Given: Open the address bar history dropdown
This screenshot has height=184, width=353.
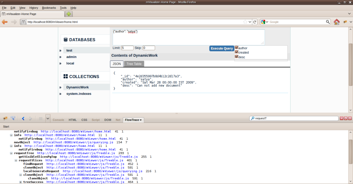Looking at the screenshot, I should coord(250,22).
